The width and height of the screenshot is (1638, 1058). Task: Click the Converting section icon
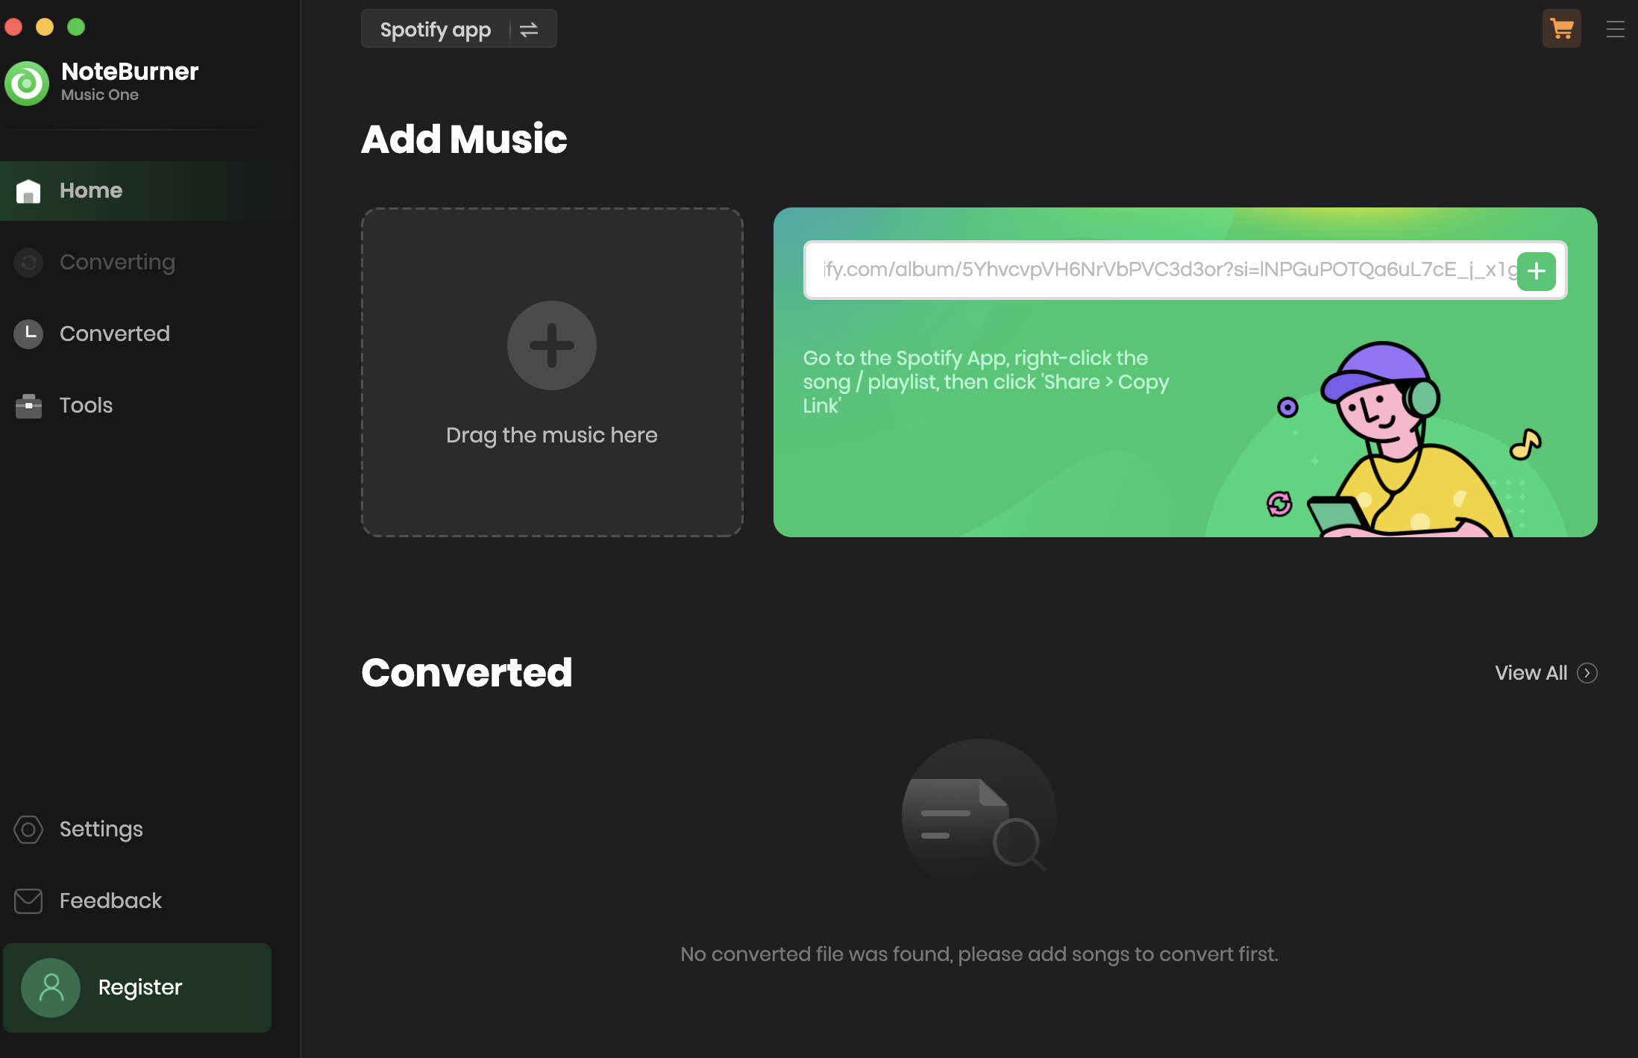[28, 261]
